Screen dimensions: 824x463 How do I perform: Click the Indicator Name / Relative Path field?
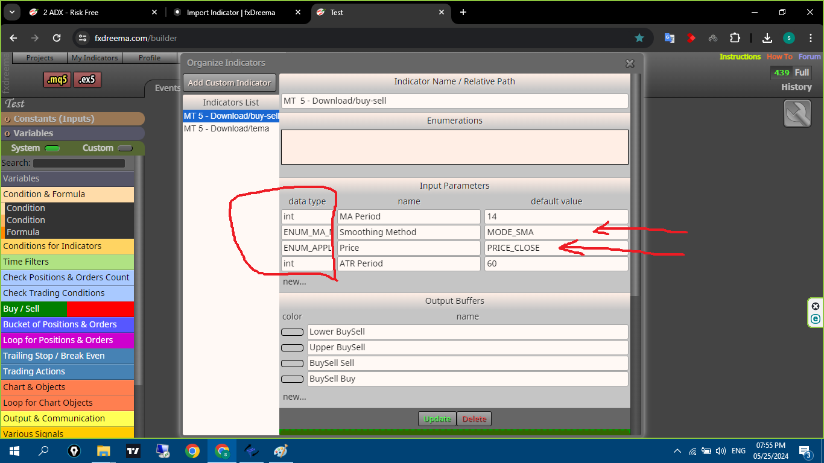pos(455,101)
